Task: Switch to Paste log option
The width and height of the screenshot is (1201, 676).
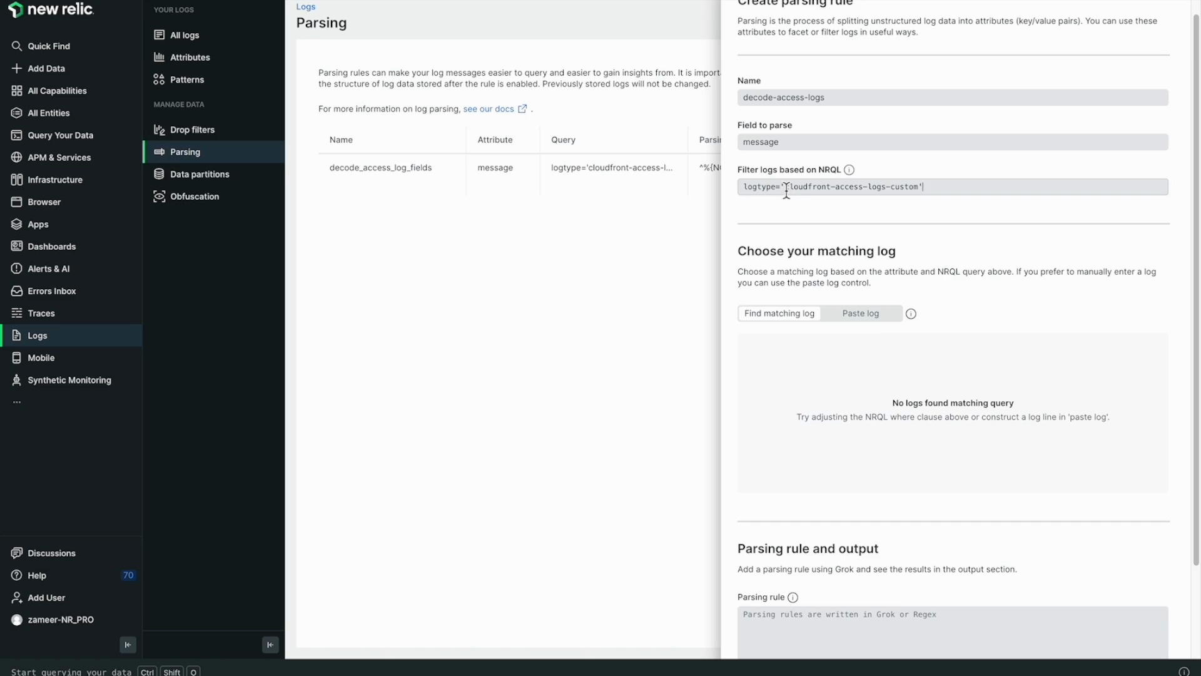Action: pos(860,314)
